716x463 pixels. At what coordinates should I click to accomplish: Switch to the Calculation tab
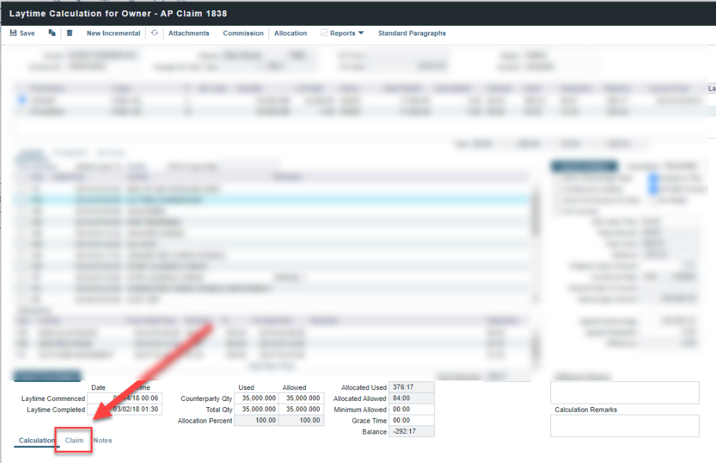[37, 440]
